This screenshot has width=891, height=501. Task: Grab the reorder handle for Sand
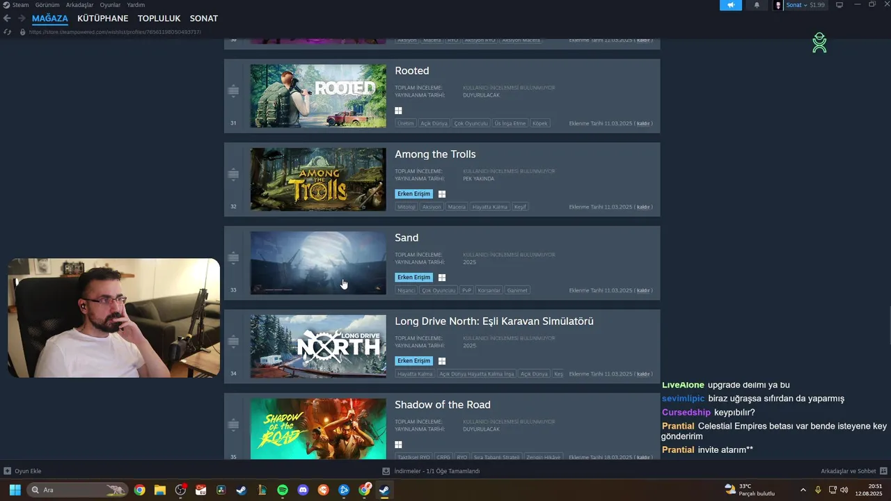(x=233, y=258)
